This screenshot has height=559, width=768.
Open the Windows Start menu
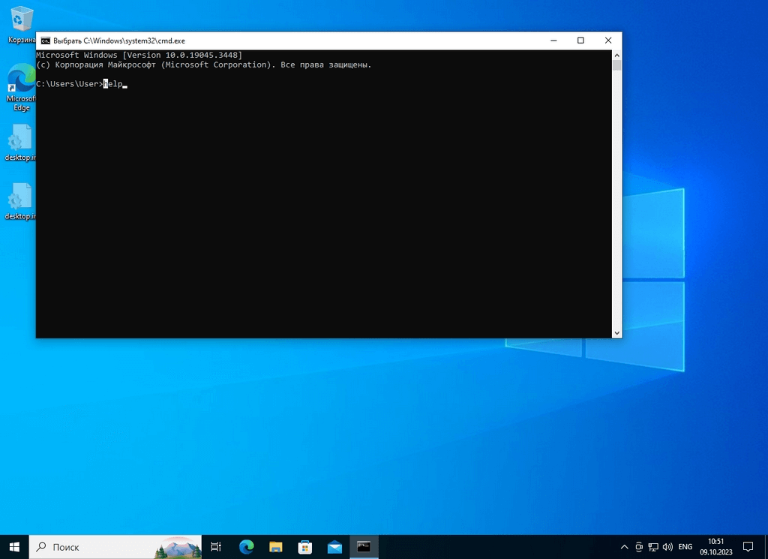(14, 547)
